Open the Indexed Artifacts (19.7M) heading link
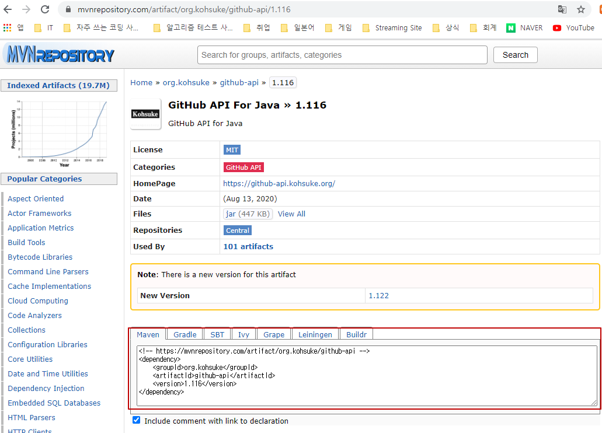Image resolution: width=602 pixels, height=433 pixels. click(58, 85)
